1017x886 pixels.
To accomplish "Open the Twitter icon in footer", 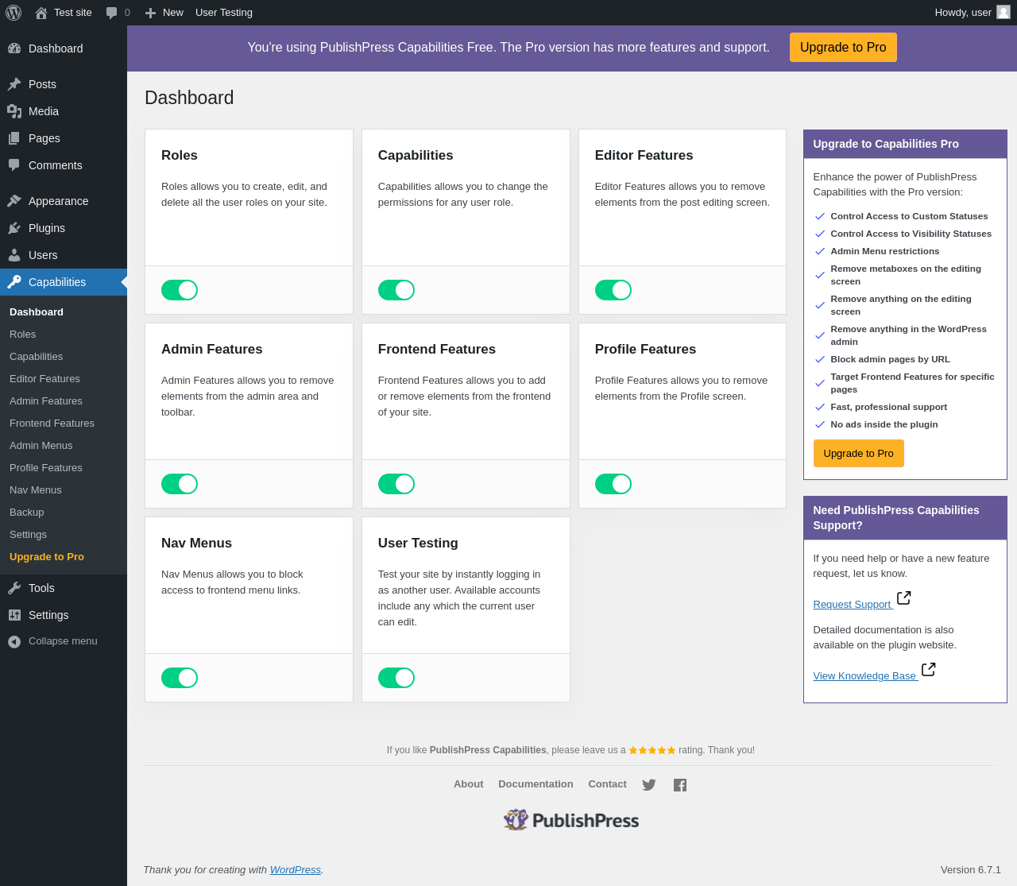I will coord(649,785).
